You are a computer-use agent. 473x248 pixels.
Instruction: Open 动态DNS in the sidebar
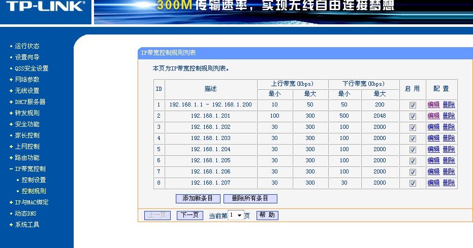tap(25, 214)
